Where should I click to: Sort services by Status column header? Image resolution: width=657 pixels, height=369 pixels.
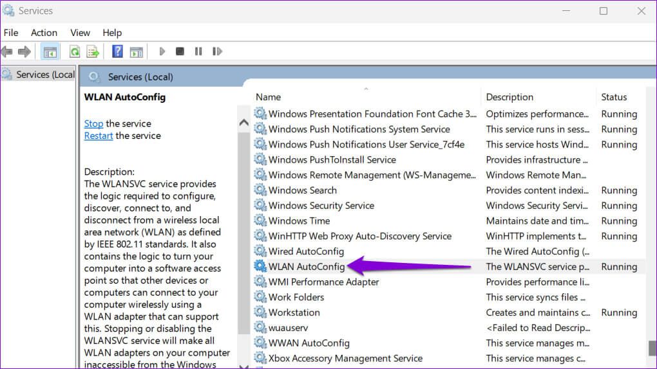click(614, 97)
